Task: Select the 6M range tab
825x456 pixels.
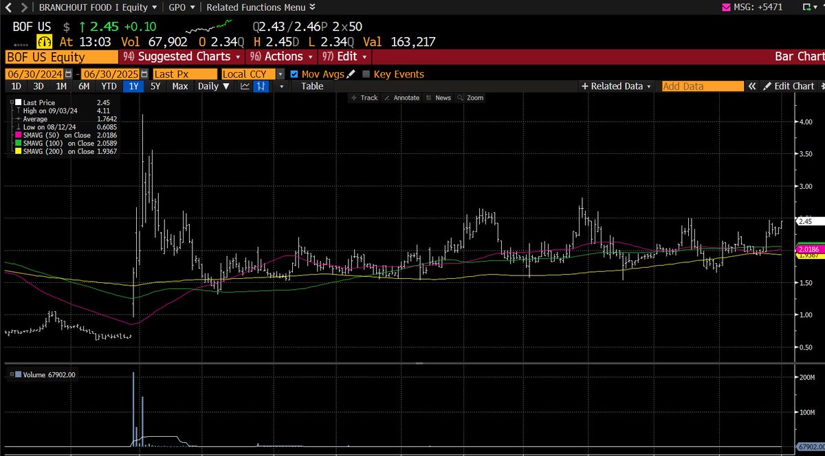Action: pyautogui.click(x=83, y=87)
